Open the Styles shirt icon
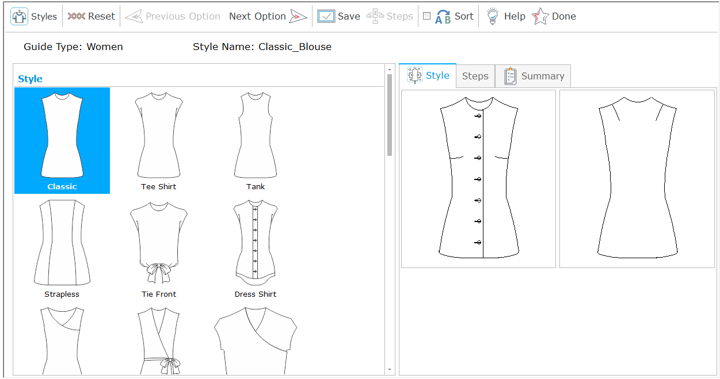 click(x=20, y=16)
